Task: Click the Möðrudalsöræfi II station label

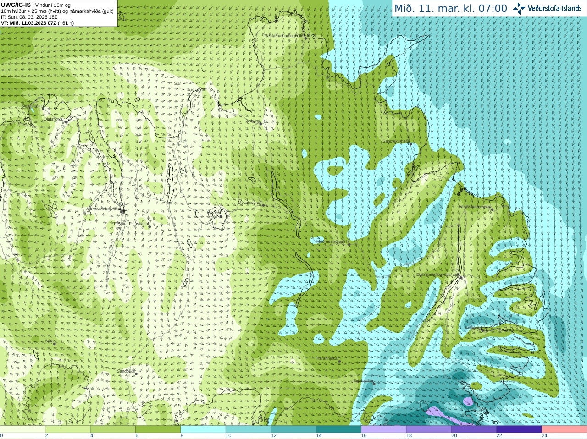Action: coord(332,241)
